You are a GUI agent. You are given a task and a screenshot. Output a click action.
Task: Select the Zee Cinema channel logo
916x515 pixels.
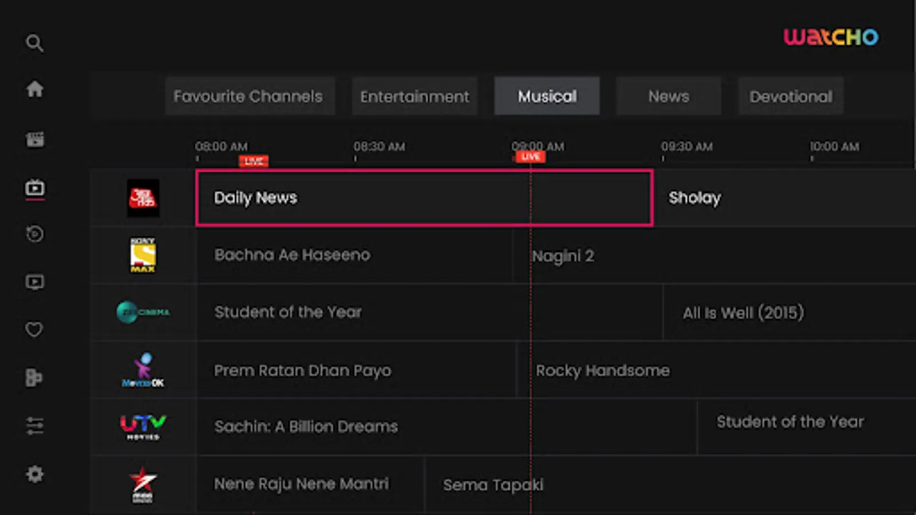143,312
